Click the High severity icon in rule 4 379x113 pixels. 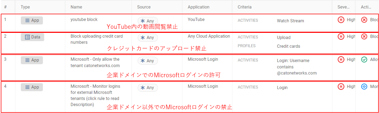pyautogui.click(x=341, y=86)
